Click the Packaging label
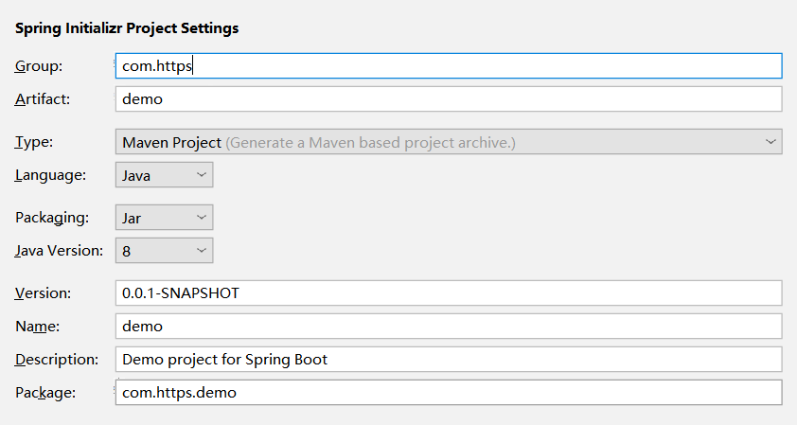Image resolution: width=797 pixels, height=425 pixels. click(x=52, y=218)
